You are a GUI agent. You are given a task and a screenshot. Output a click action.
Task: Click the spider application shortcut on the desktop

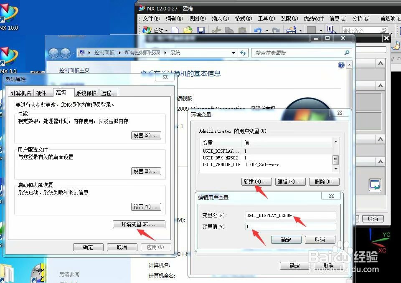point(38,273)
